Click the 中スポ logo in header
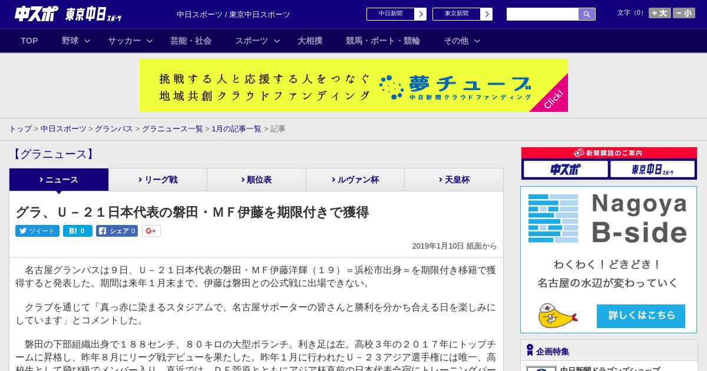 pos(37,14)
